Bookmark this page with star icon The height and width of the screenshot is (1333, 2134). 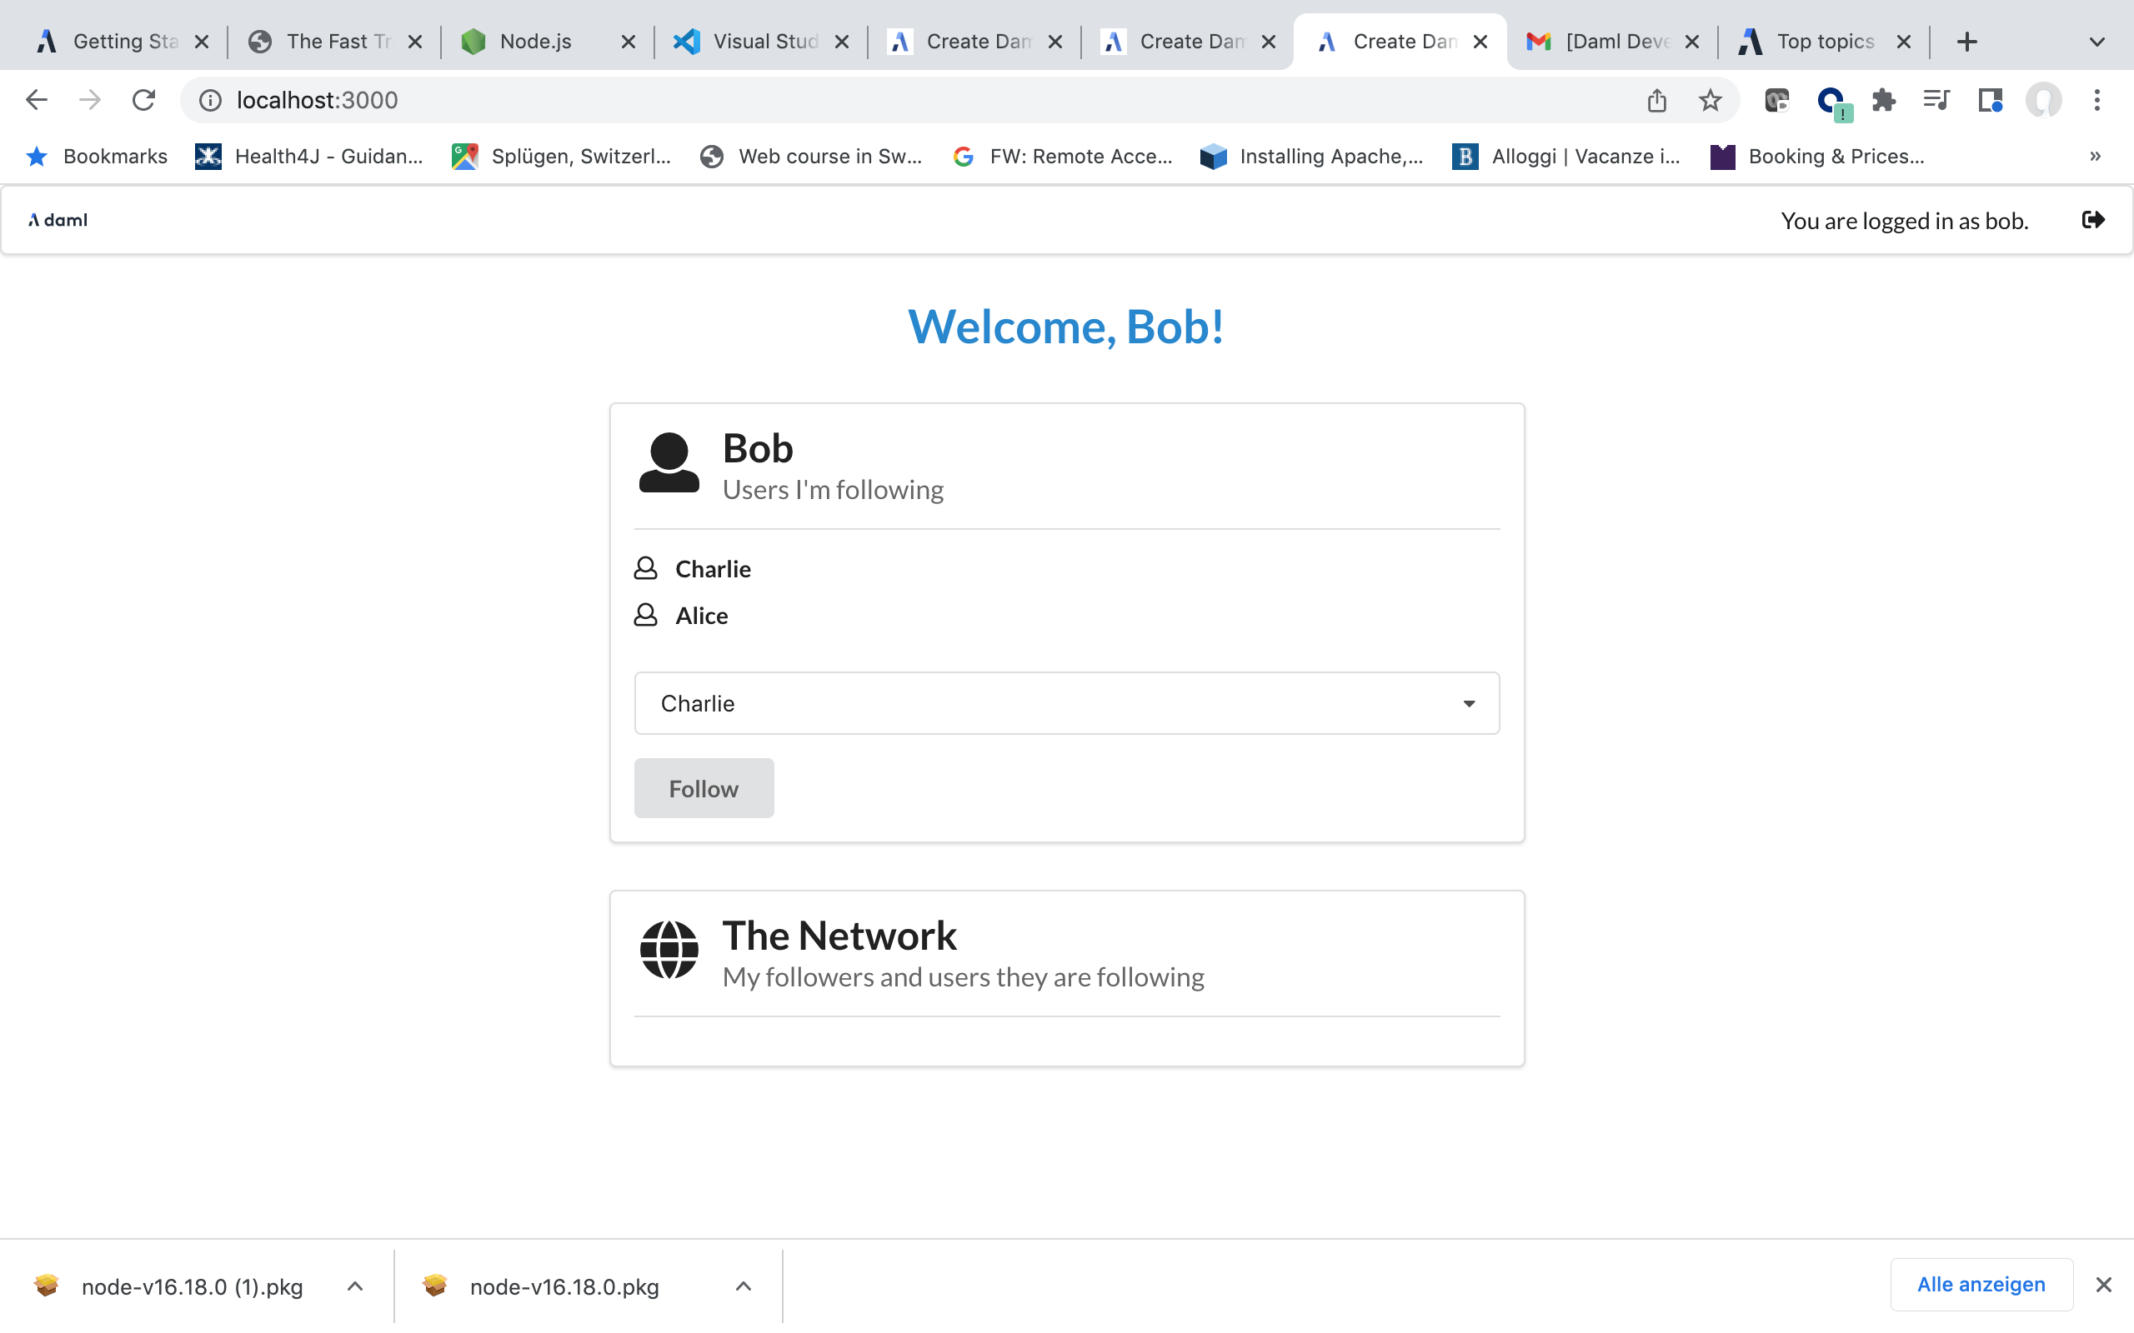click(1710, 101)
